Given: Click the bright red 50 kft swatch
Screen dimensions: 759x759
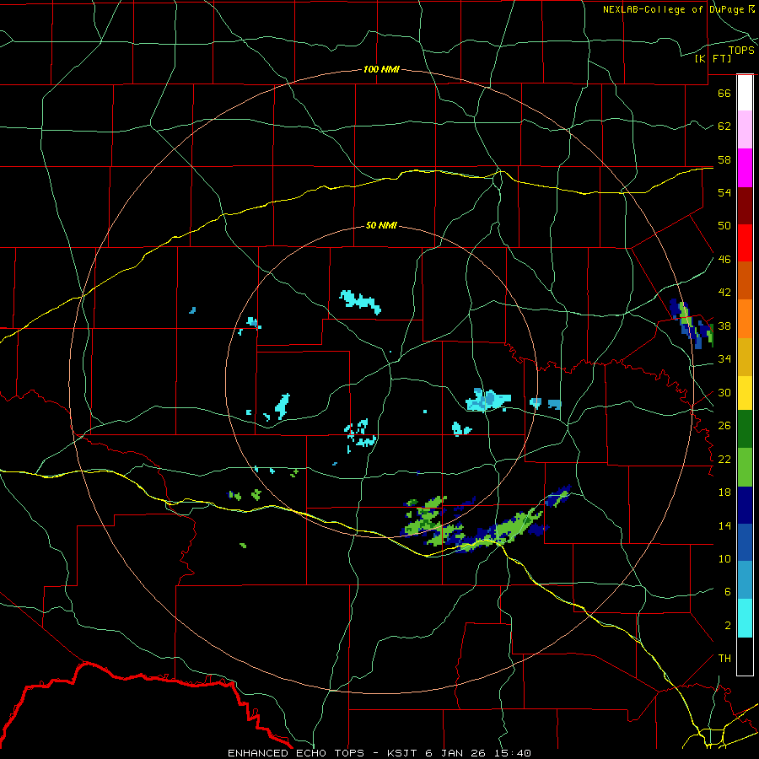Looking at the screenshot, I should click(x=745, y=243).
